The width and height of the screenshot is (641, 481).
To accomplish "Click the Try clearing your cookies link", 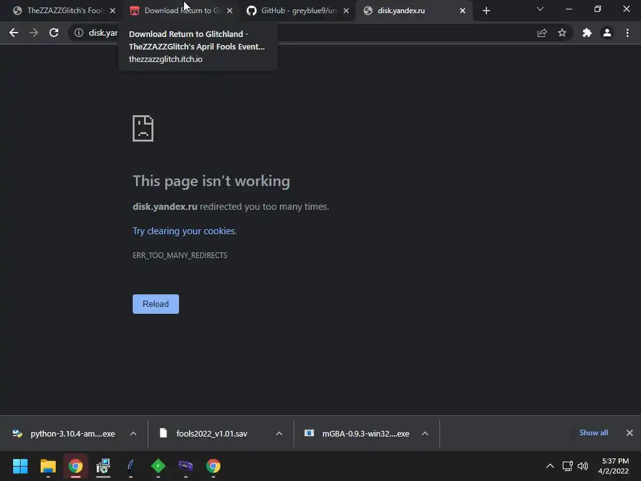I will (x=185, y=231).
